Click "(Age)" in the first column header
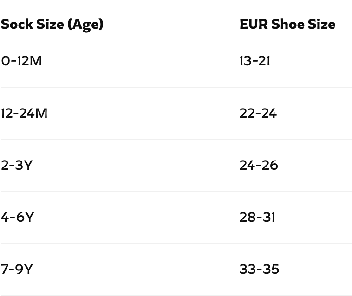This screenshot has height=296, width=352. 85,24
